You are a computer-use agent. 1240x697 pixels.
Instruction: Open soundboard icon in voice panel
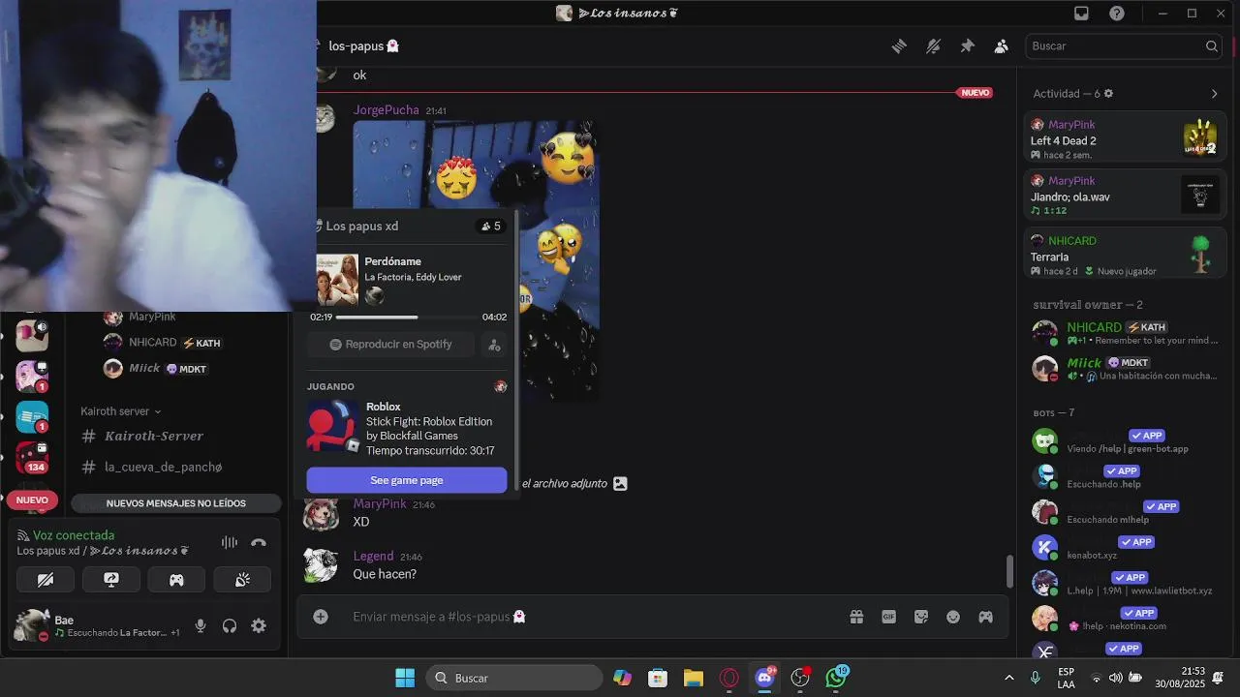[x=242, y=580]
